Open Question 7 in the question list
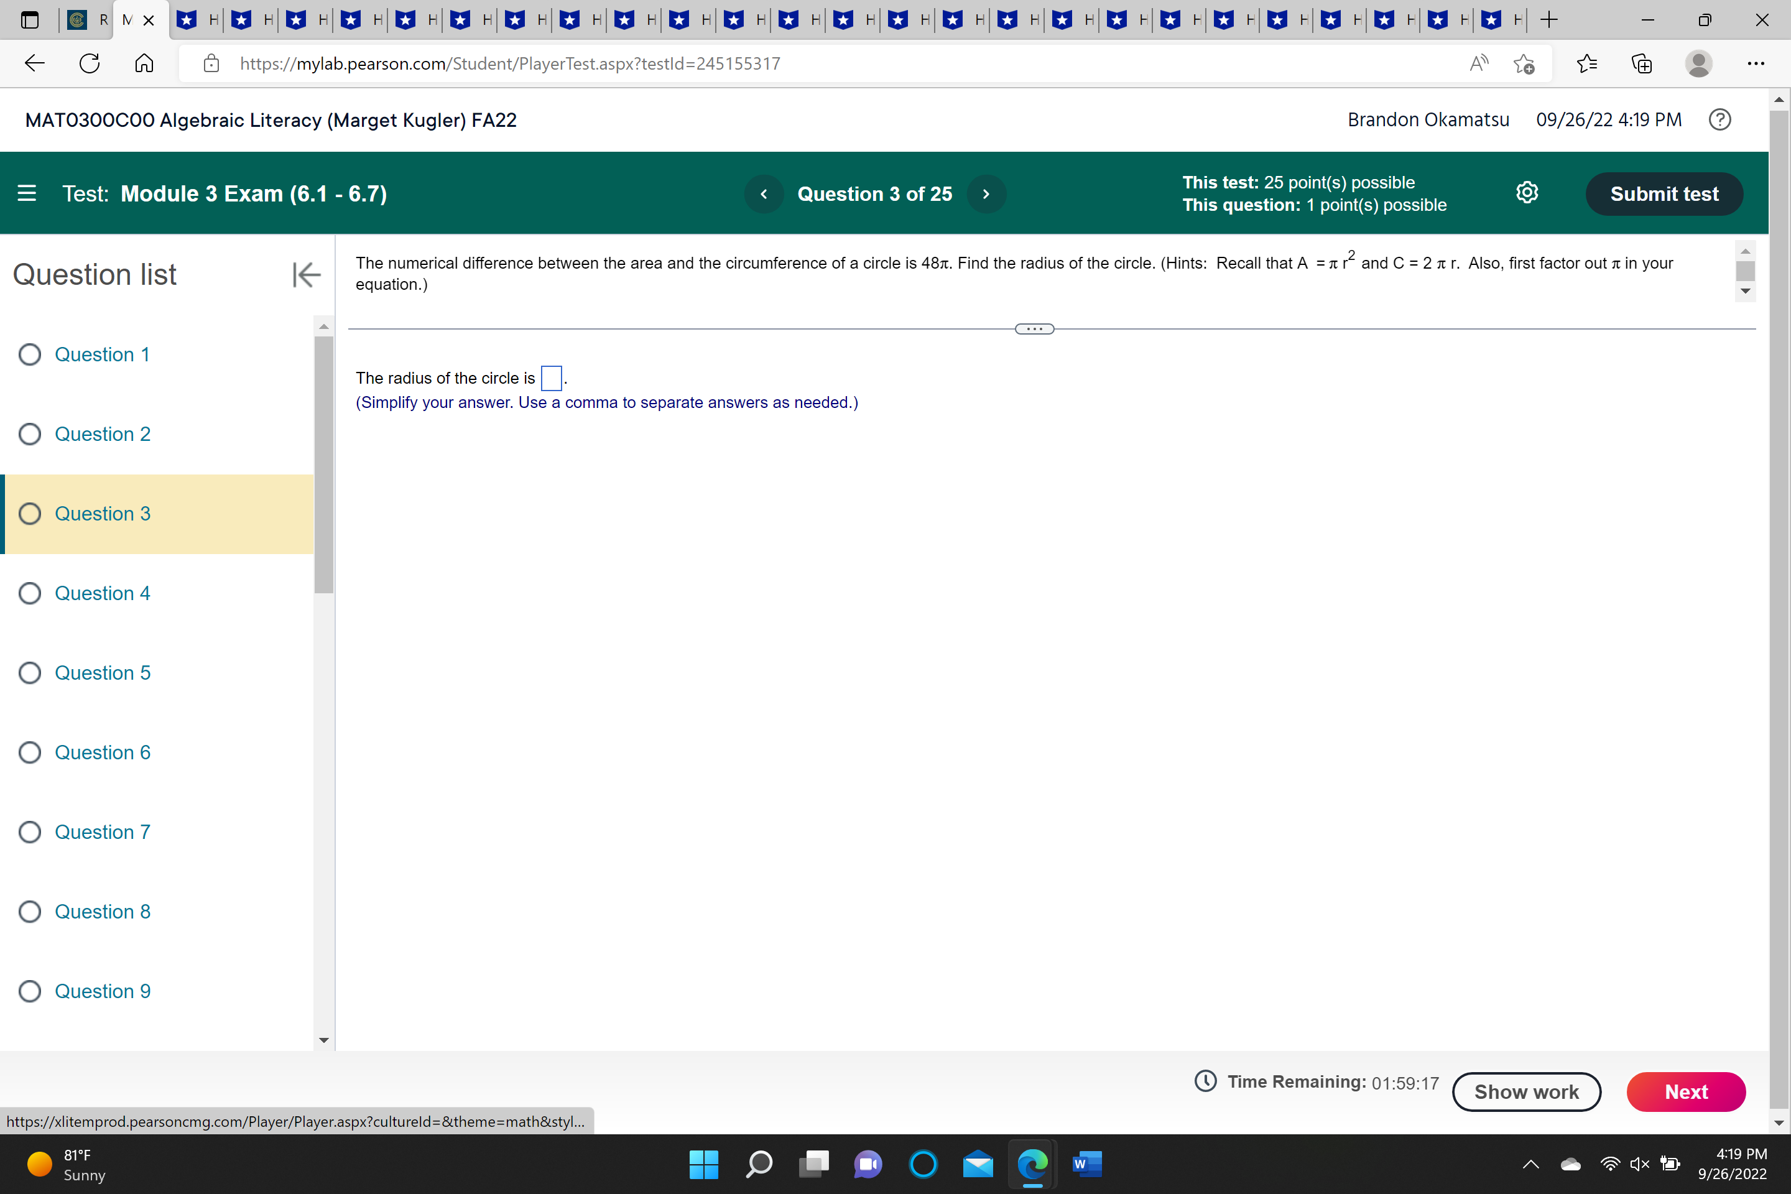Viewport: 1791px width, 1194px height. click(x=102, y=832)
